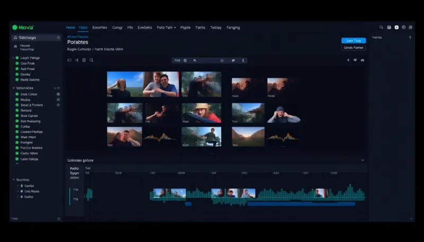Viewport: 424px width, 242px height.
Task: Click the search magnifier icon in top bar
Action: pyautogui.click(x=381, y=28)
